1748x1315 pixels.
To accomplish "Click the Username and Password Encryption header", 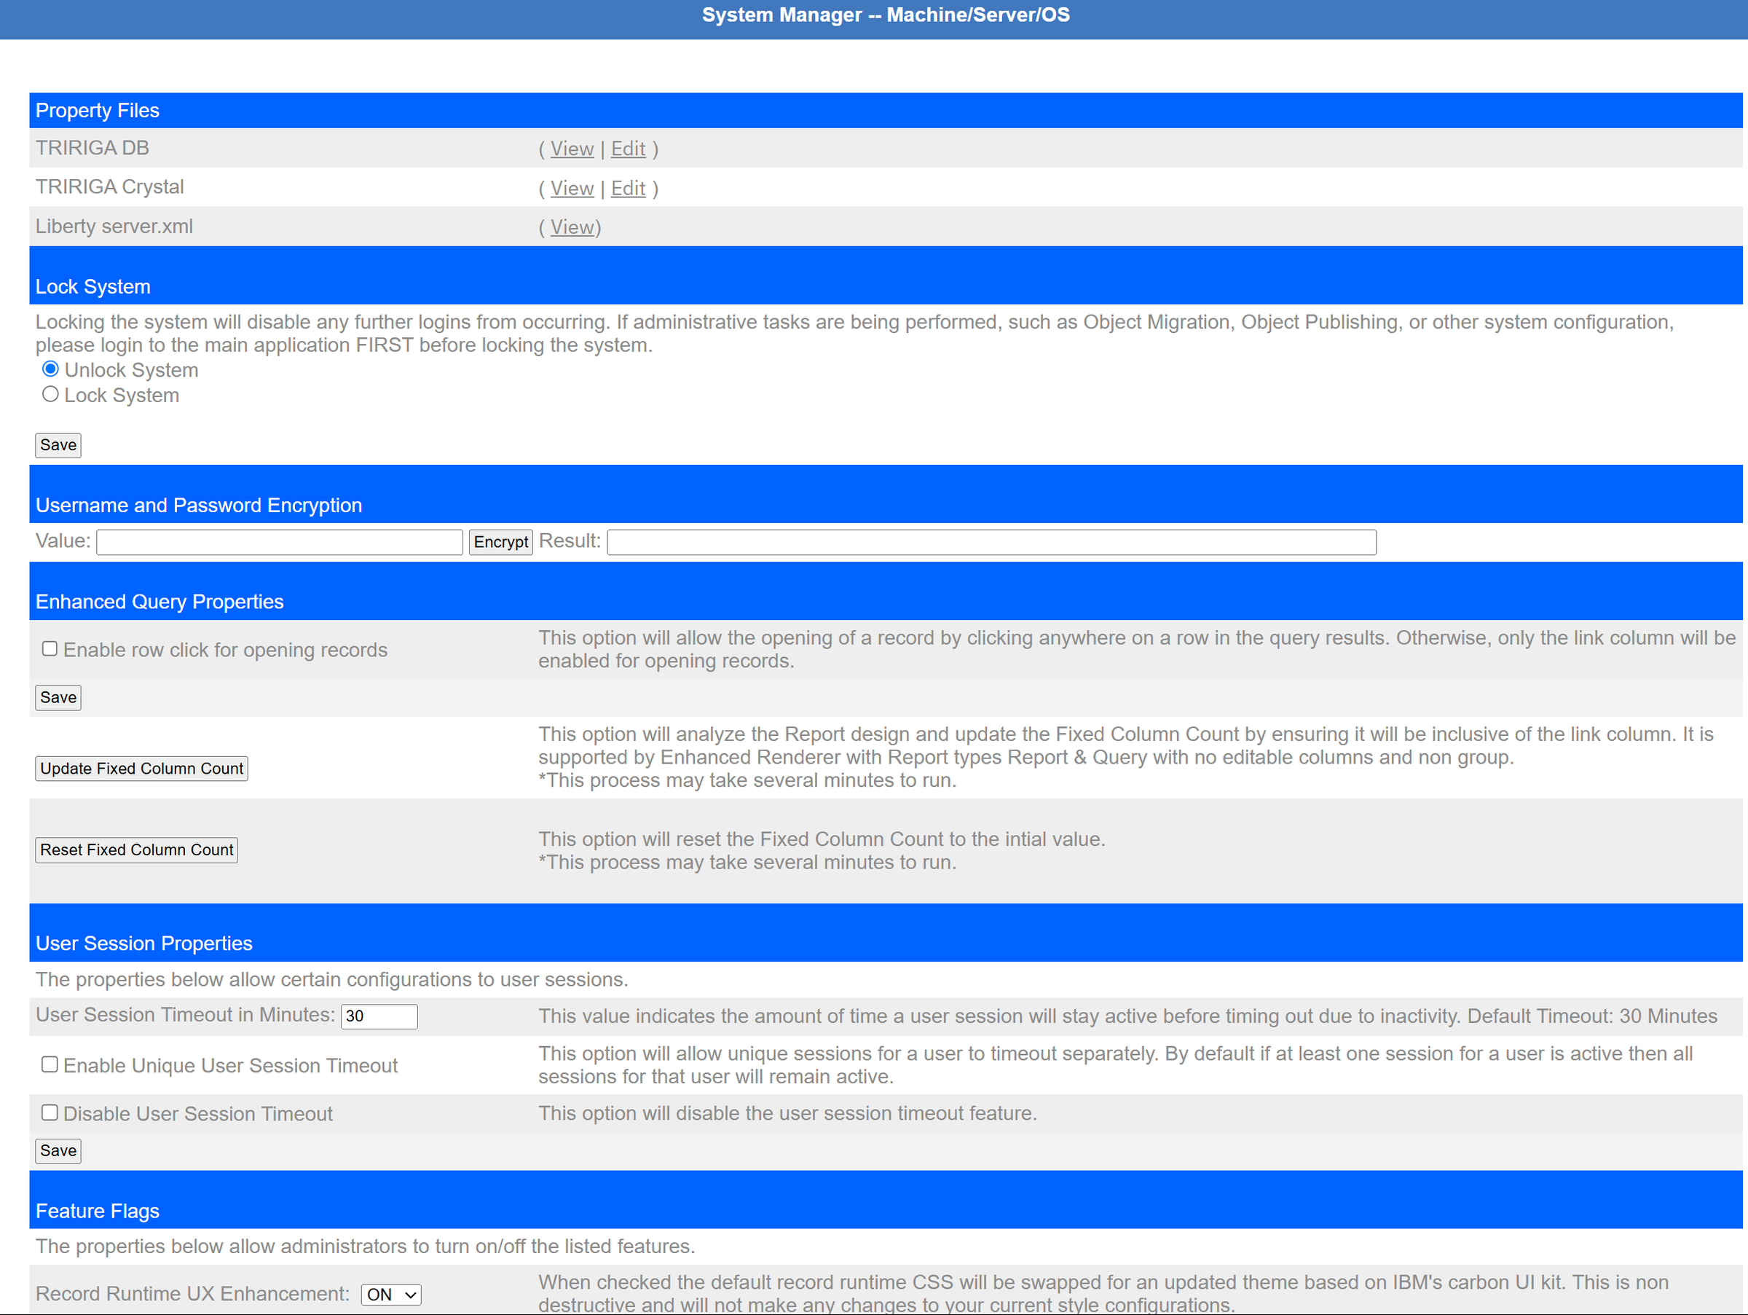I will (x=886, y=494).
